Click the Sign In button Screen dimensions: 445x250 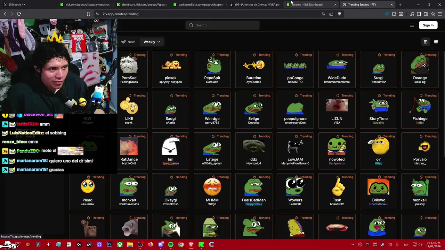(x=428, y=25)
